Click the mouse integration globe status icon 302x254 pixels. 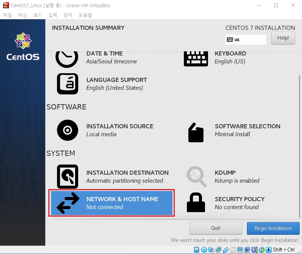[x=262, y=250]
